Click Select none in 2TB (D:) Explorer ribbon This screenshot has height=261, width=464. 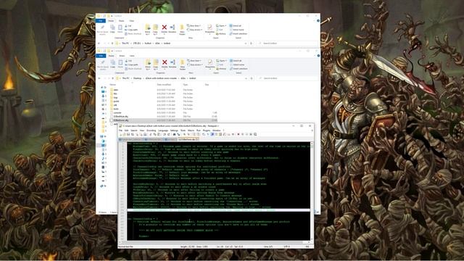237,30
